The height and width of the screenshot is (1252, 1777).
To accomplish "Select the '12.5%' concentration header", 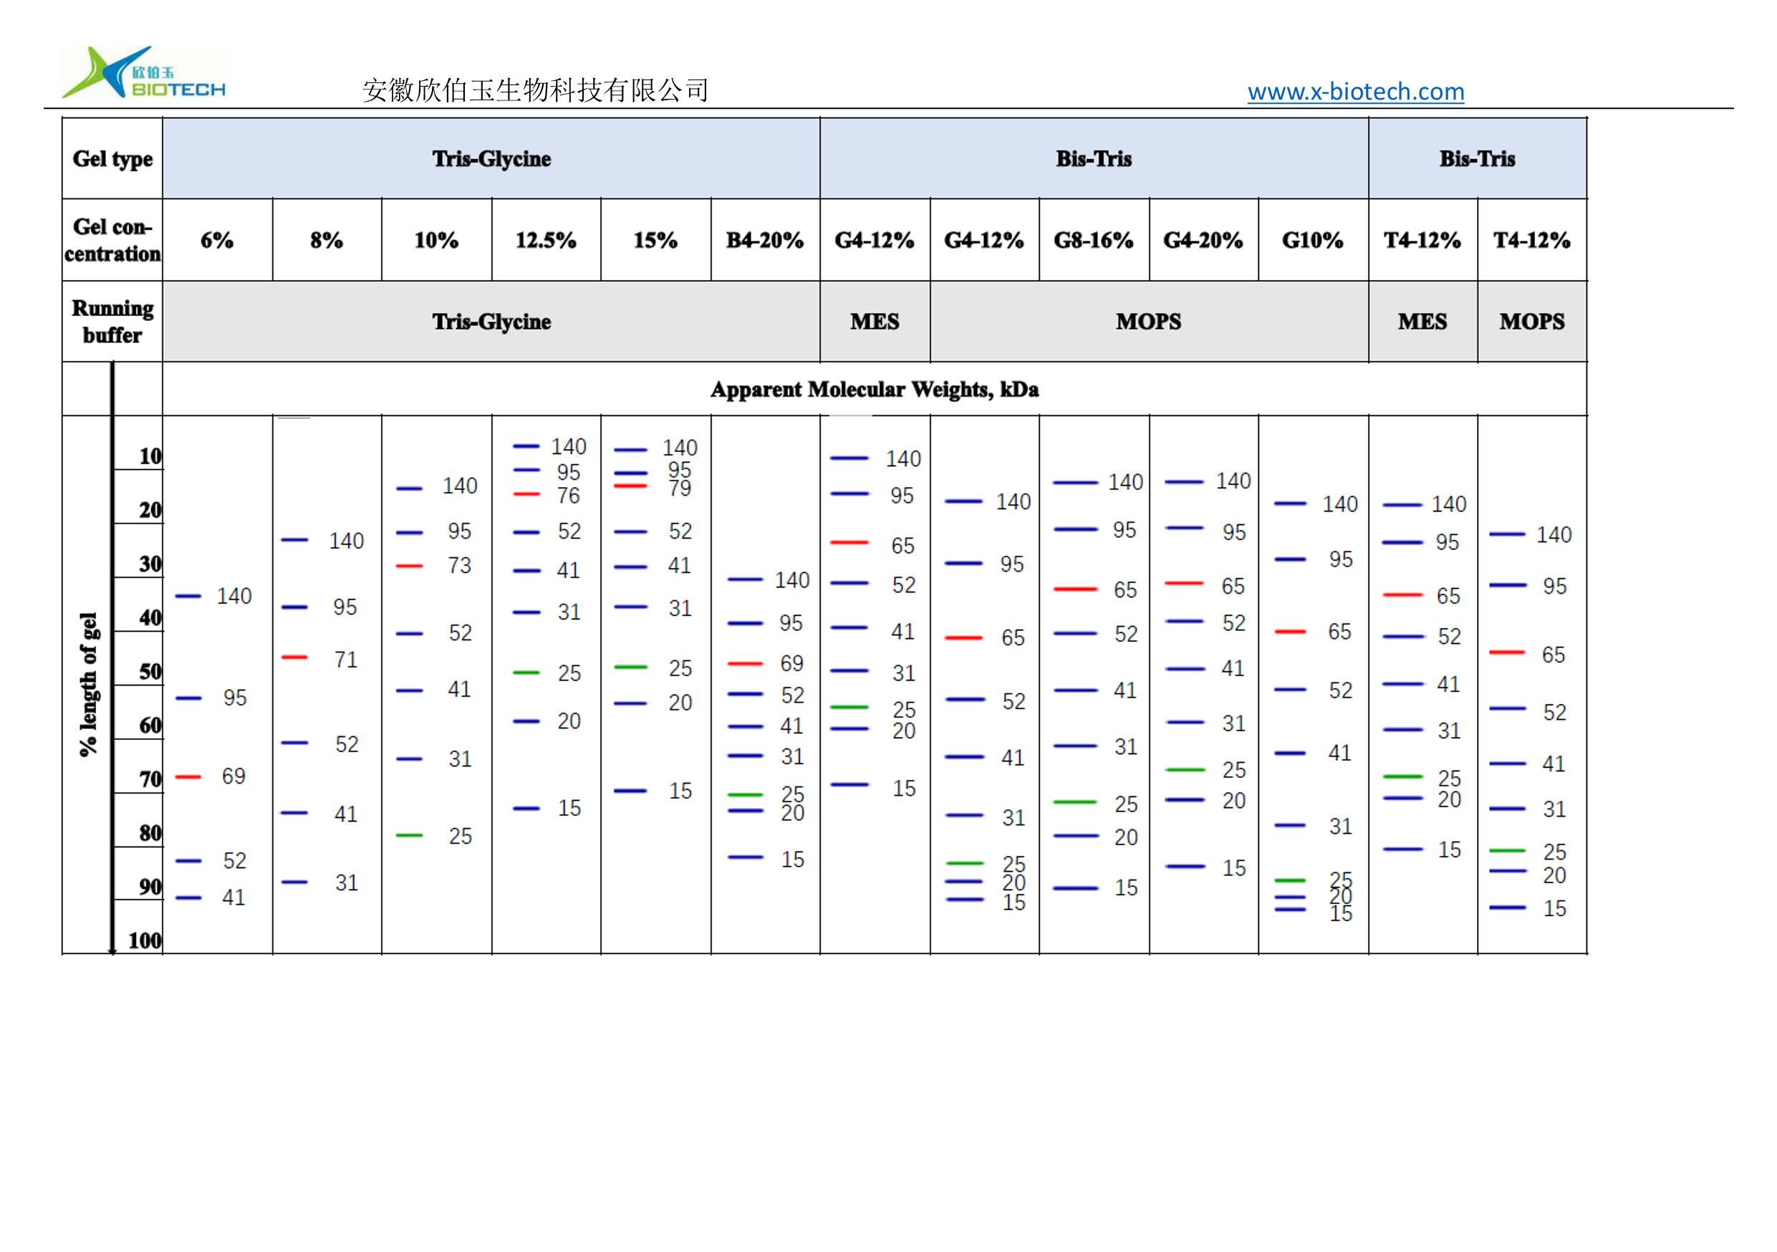I will (546, 240).
